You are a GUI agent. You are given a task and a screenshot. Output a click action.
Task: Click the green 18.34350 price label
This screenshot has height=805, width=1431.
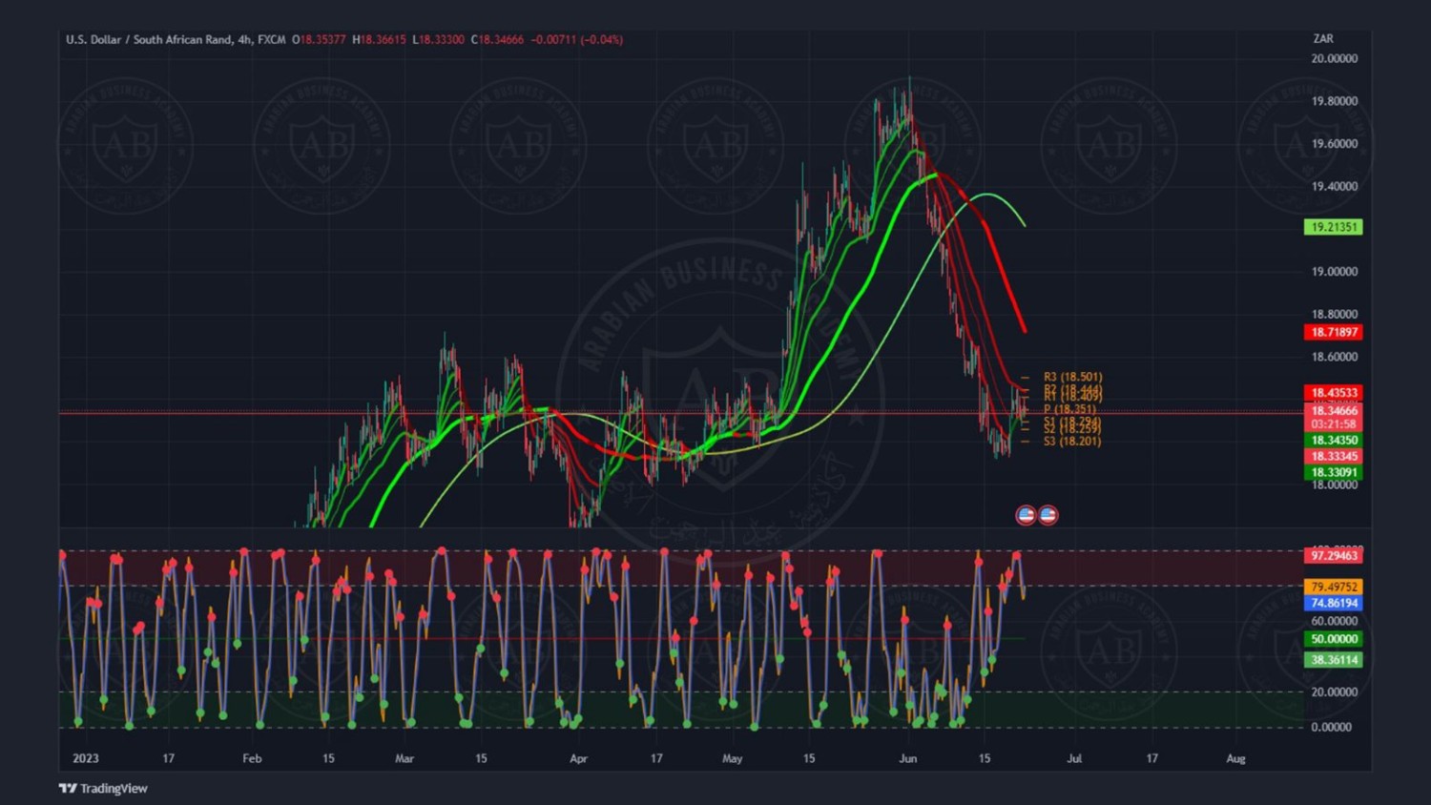click(x=1334, y=441)
